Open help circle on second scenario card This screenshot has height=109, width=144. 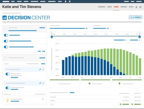[x=43, y=83]
